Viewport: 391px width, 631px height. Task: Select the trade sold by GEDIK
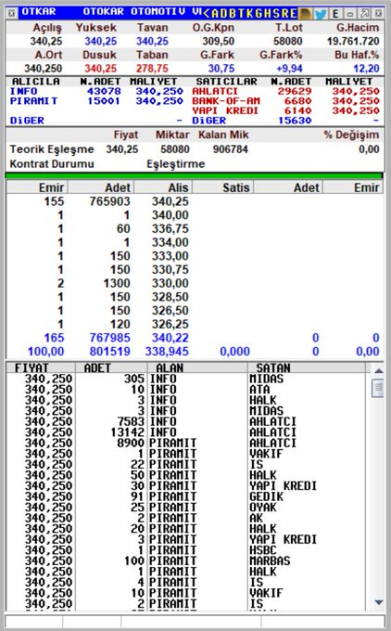pyautogui.click(x=187, y=496)
